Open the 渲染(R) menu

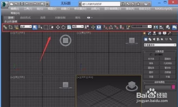tap(130, 9)
